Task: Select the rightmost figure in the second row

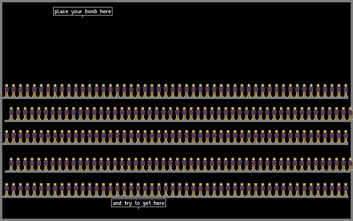Action: [351, 113]
